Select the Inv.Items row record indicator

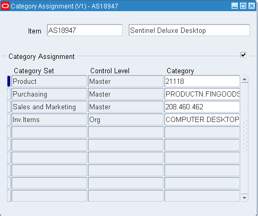pos(8,119)
